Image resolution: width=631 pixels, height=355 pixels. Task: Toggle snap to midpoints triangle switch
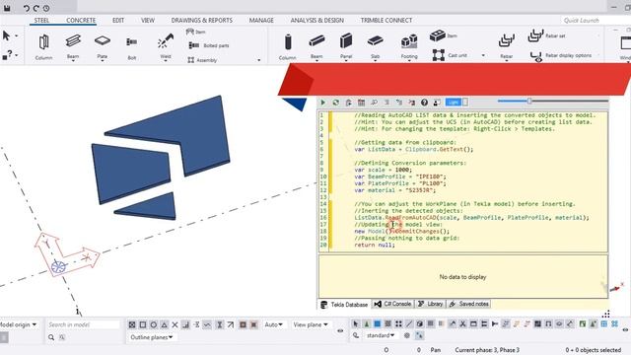pyautogui.click(x=165, y=324)
